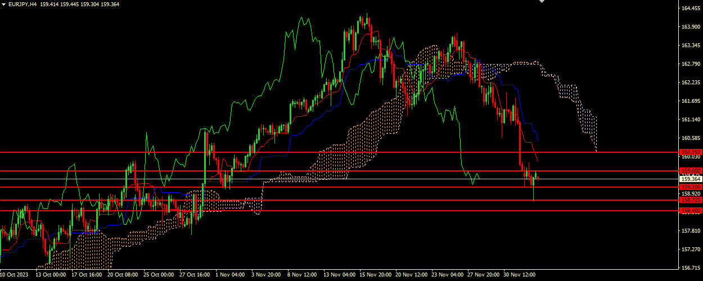Click the 15 Nov 20:00 time axis label
This screenshot has width=703, height=281.
[x=376, y=275]
